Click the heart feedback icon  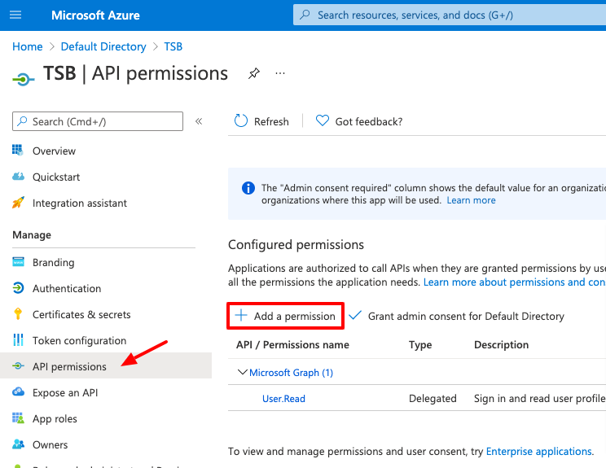[x=323, y=120]
